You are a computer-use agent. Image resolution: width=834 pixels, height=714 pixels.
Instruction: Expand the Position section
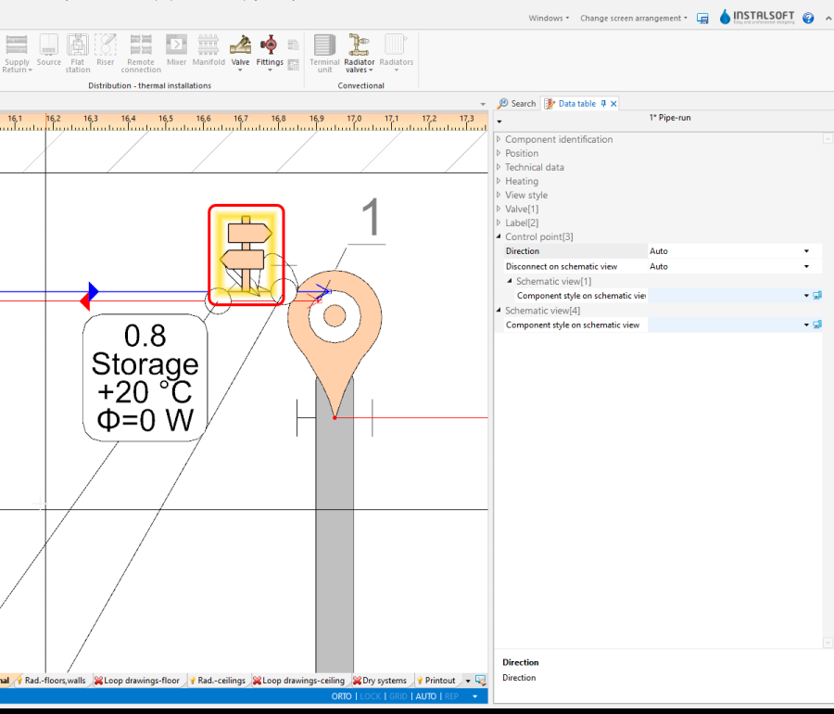[x=499, y=153]
